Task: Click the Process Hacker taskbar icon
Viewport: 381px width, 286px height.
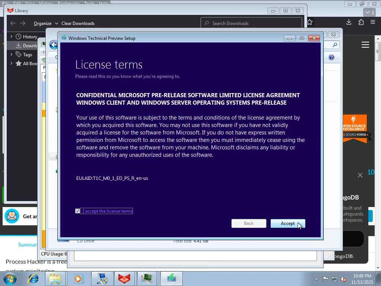Action: pyautogui.click(x=147, y=279)
